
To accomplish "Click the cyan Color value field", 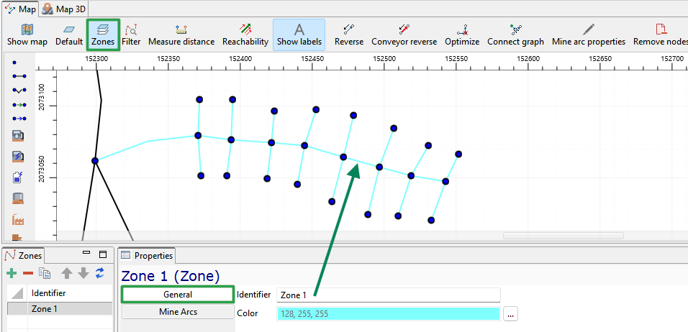I will [389, 313].
